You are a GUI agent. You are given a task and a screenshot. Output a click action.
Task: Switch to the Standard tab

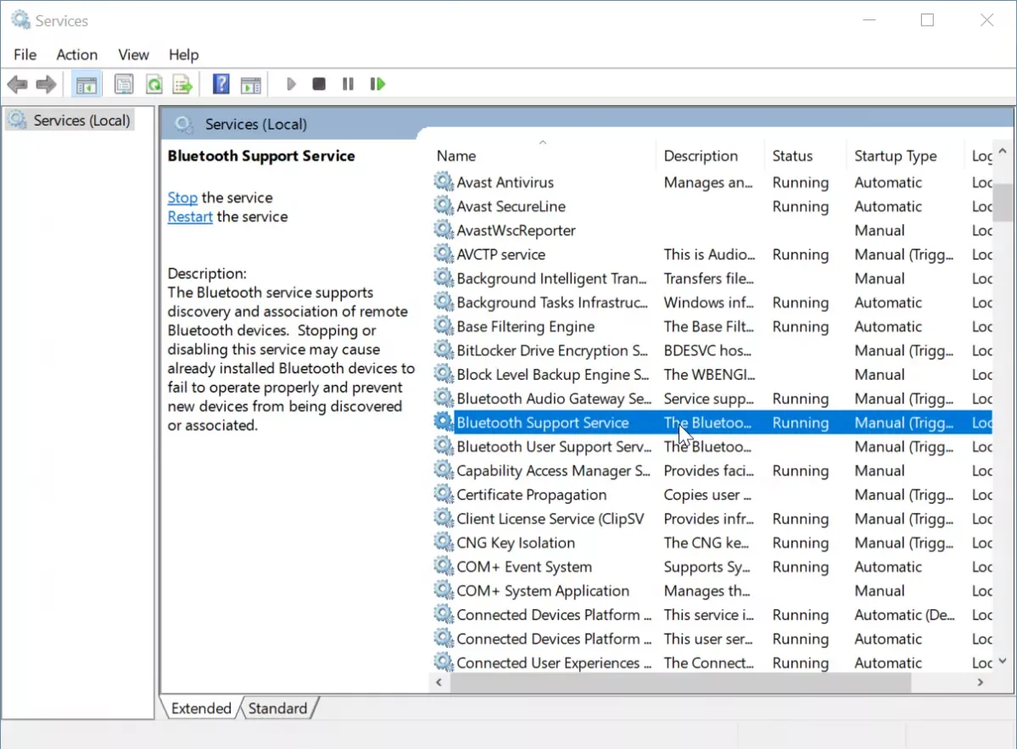[x=278, y=708]
